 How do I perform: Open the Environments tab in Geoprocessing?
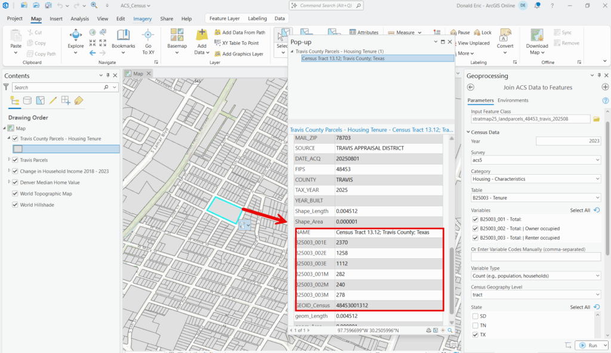513,100
